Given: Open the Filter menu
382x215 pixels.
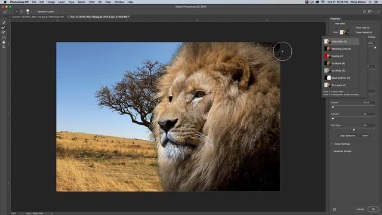Looking at the screenshot, I should click(91, 2).
